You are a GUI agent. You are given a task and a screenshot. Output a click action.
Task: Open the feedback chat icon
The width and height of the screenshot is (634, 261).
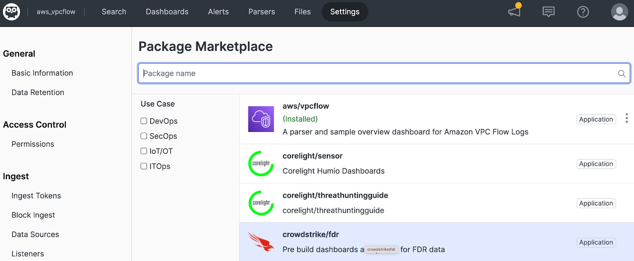point(548,12)
